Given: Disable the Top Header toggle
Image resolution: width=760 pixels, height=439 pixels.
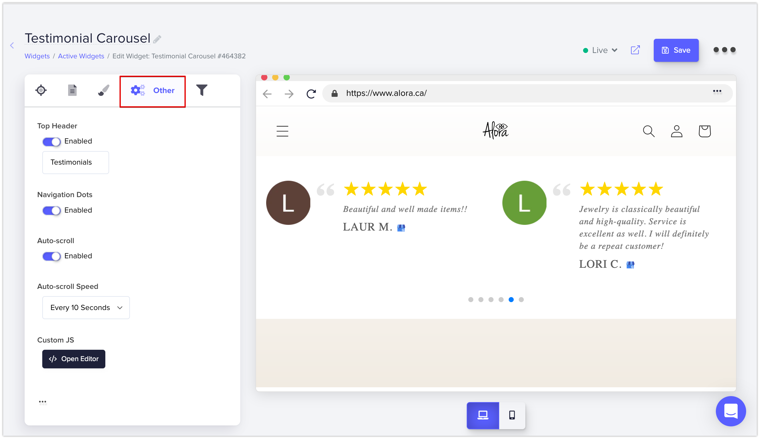Looking at the screenshot, I should coord(51,142).
